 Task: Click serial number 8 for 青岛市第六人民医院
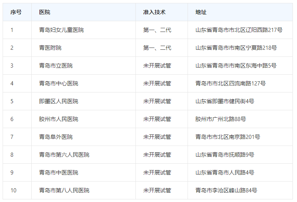point(12,155)
